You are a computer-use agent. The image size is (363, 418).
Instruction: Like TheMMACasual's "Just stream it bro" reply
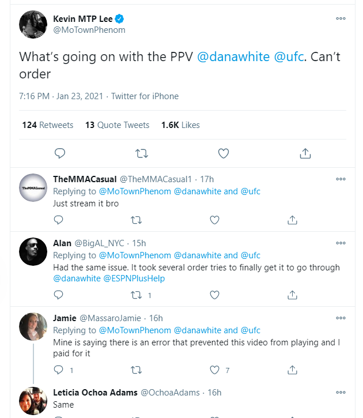214,220
